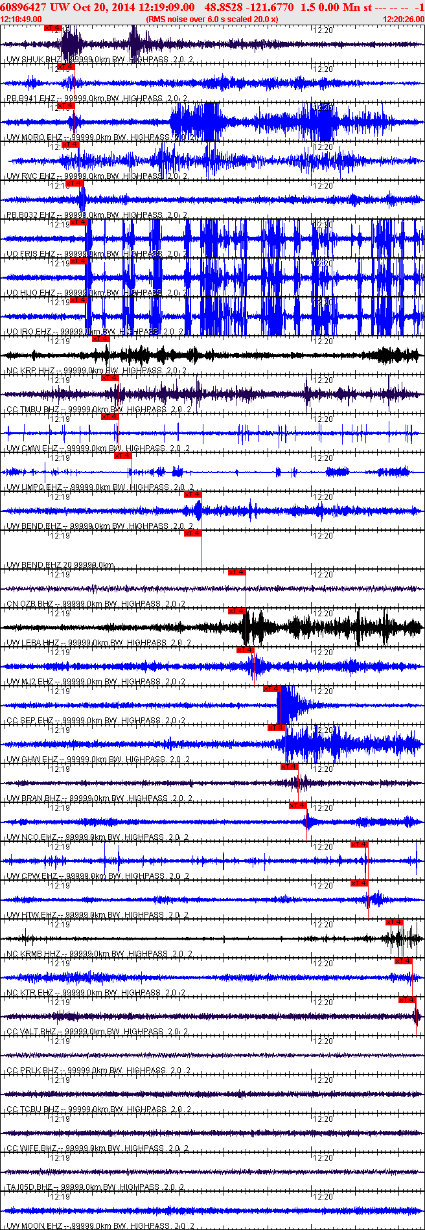
Task: Select the TA I05D BHZ station label
Action: (x=95, y=1187)
